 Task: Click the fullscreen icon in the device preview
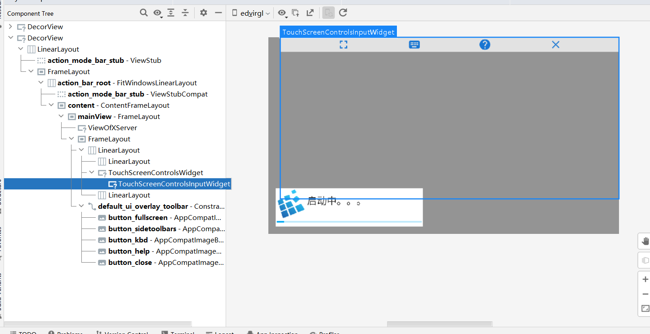[343, 44]
